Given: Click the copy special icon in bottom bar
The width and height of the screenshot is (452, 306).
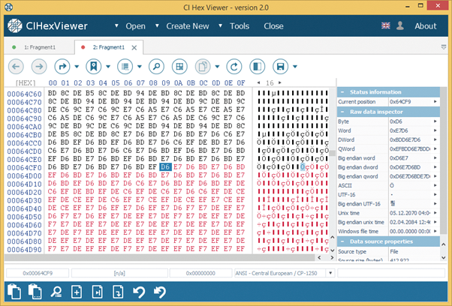Looking at the screenshot, I should point(35,292).
